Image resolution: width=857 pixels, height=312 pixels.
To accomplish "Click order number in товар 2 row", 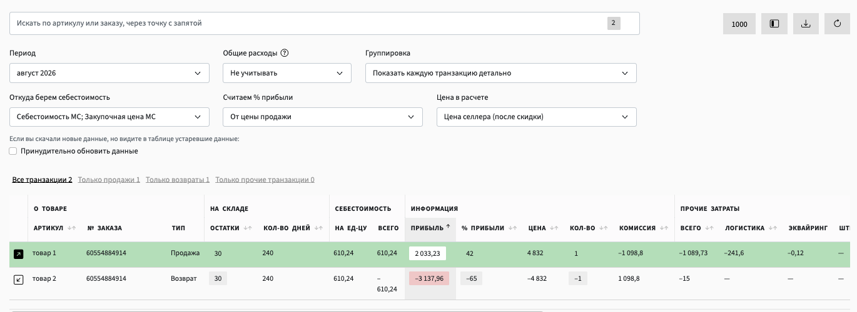I will coord(106,278).
